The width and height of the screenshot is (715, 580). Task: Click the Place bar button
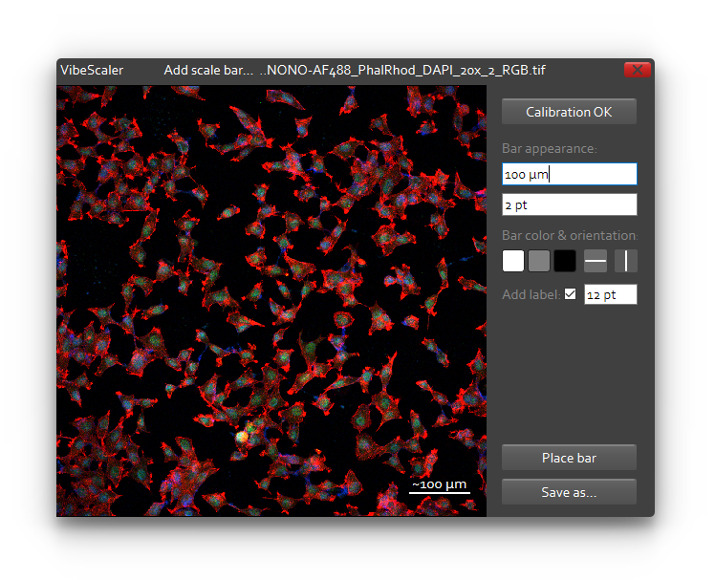pos(569,458)
